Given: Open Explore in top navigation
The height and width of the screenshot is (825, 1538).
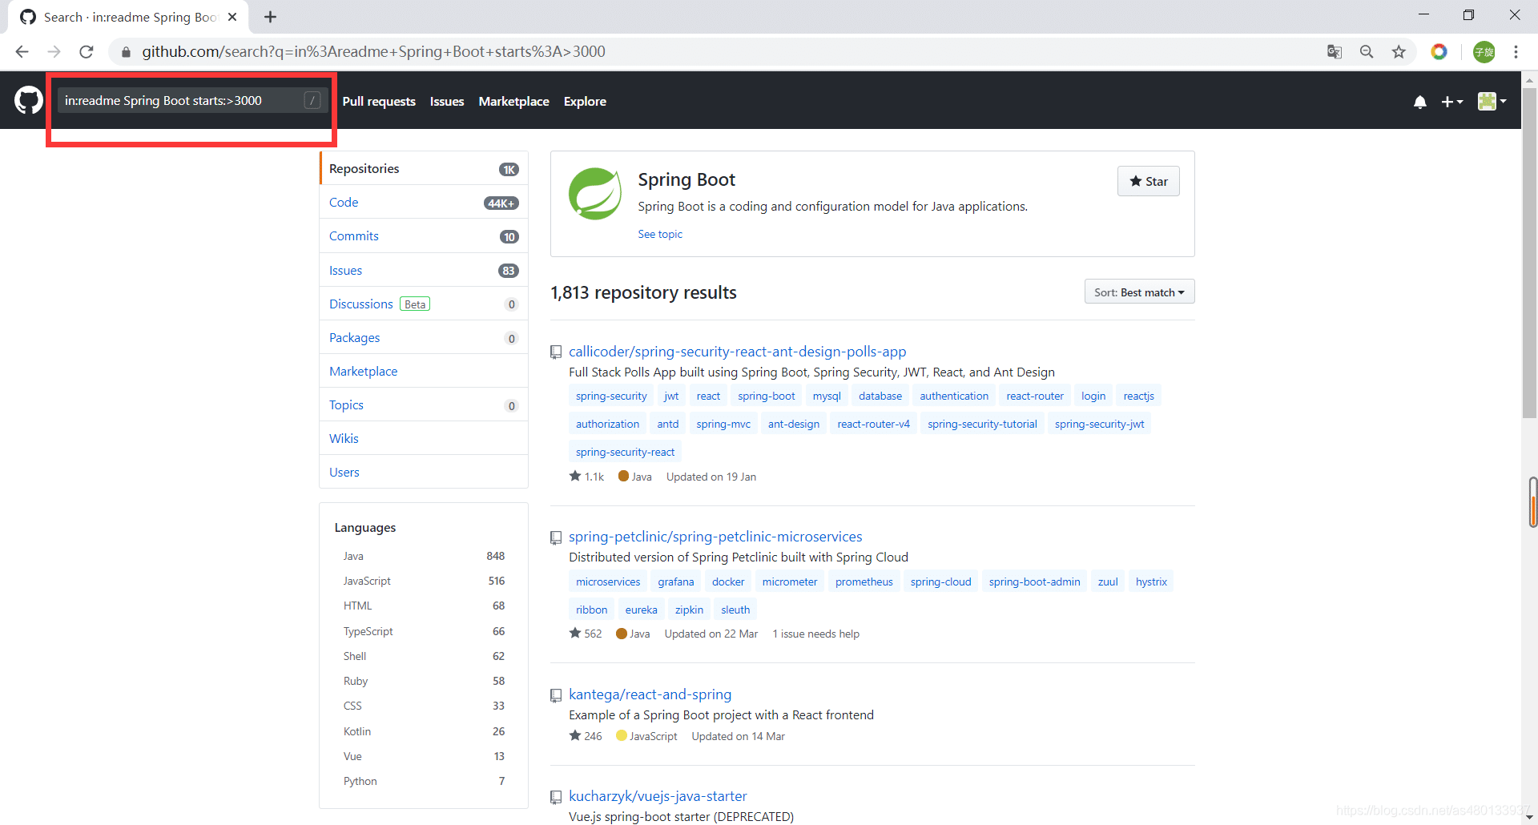Looking at the screenshot, I should tap(585, 101).
